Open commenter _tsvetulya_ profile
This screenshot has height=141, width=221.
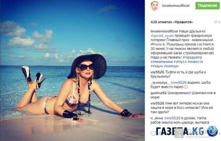click(160, 83)
